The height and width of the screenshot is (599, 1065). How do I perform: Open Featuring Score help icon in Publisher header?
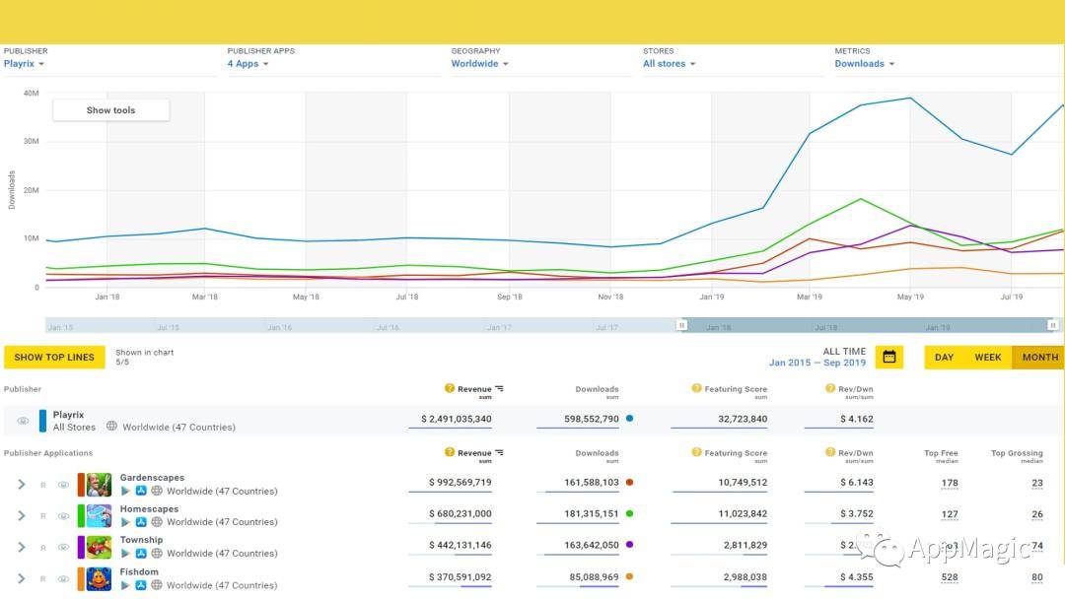click(x=696, y=388)
